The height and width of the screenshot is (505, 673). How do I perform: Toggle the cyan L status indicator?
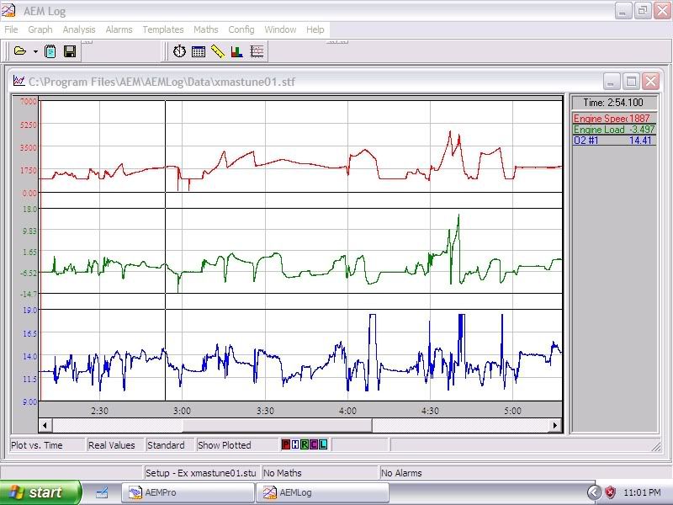tap(323, 444)
